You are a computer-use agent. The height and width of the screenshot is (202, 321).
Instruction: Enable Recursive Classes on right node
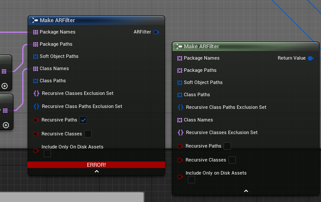coord(232,160)
